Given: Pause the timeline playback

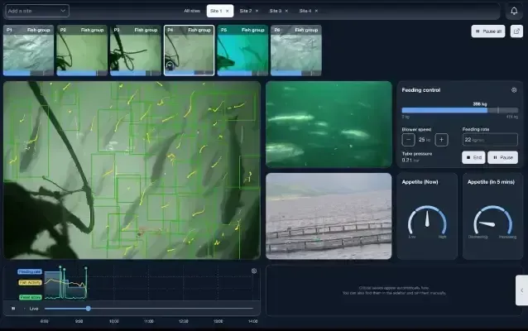Looking at the screenshot, I should pos(13,309).
